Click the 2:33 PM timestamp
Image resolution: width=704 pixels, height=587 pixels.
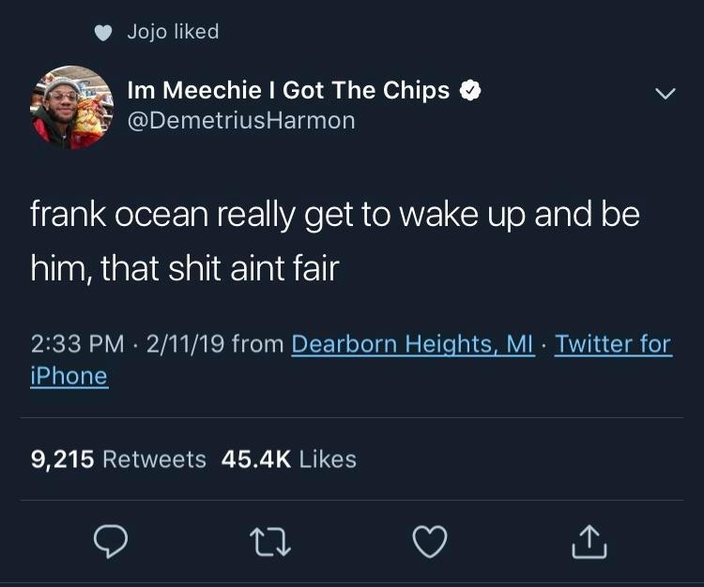78,344
